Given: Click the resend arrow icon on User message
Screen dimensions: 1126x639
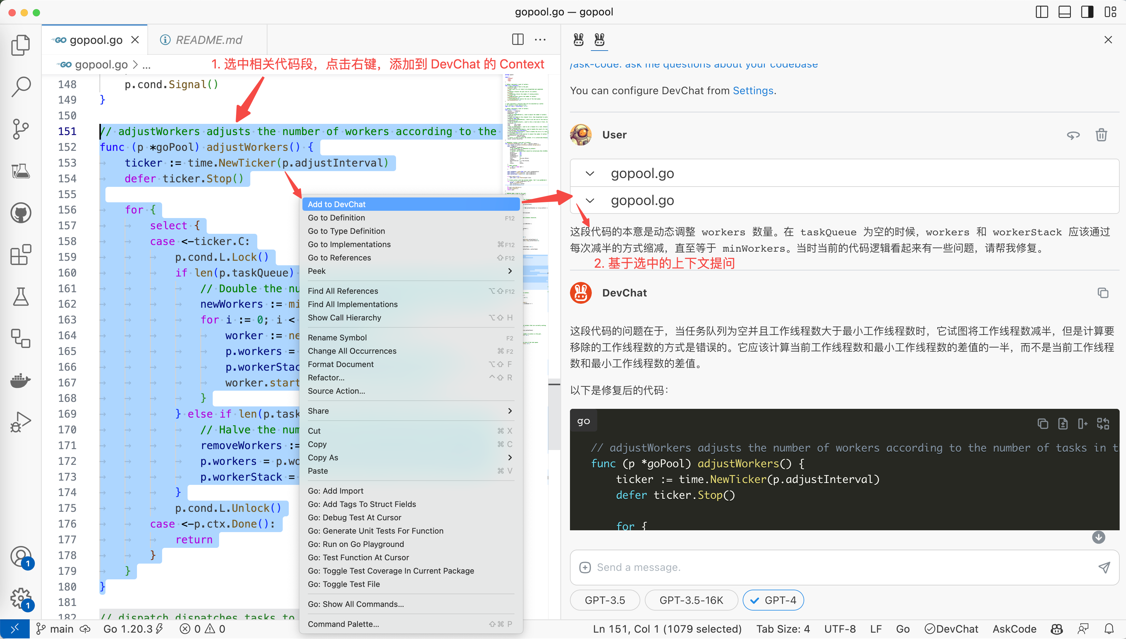Looking at the screenshot, I should pos(1073,135).
